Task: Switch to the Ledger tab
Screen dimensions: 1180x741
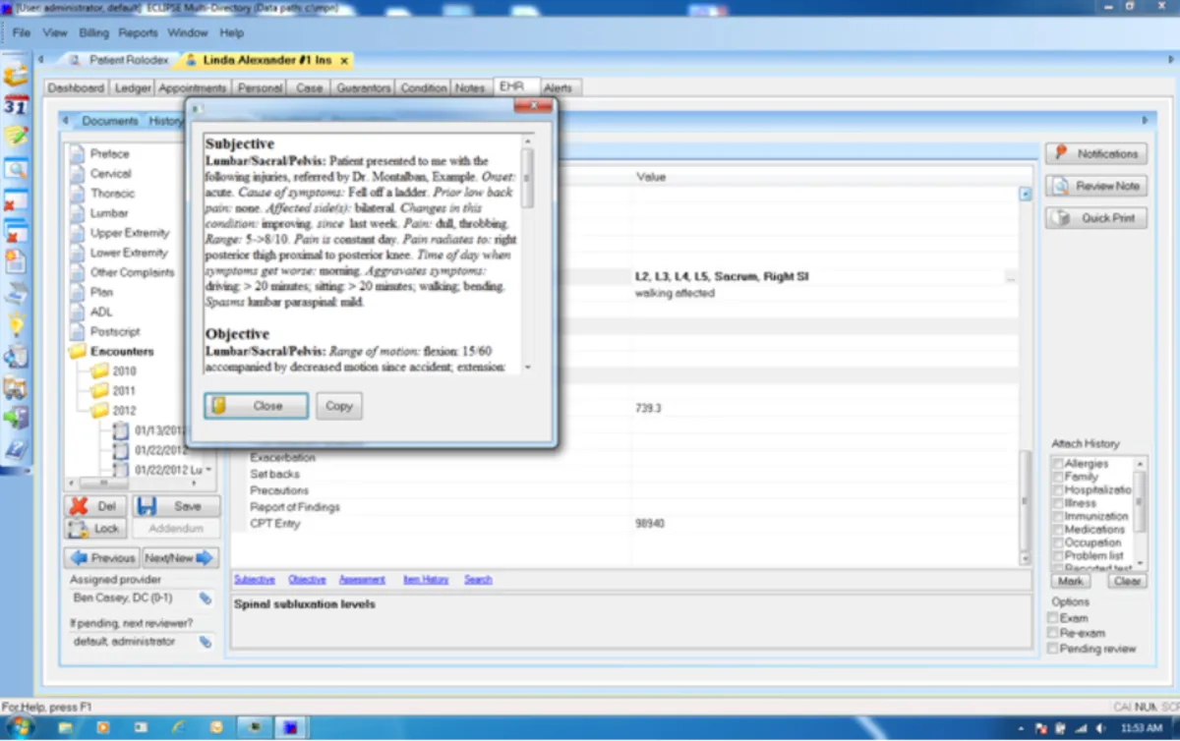Action: pyautogui.click(x=133, y=87)
